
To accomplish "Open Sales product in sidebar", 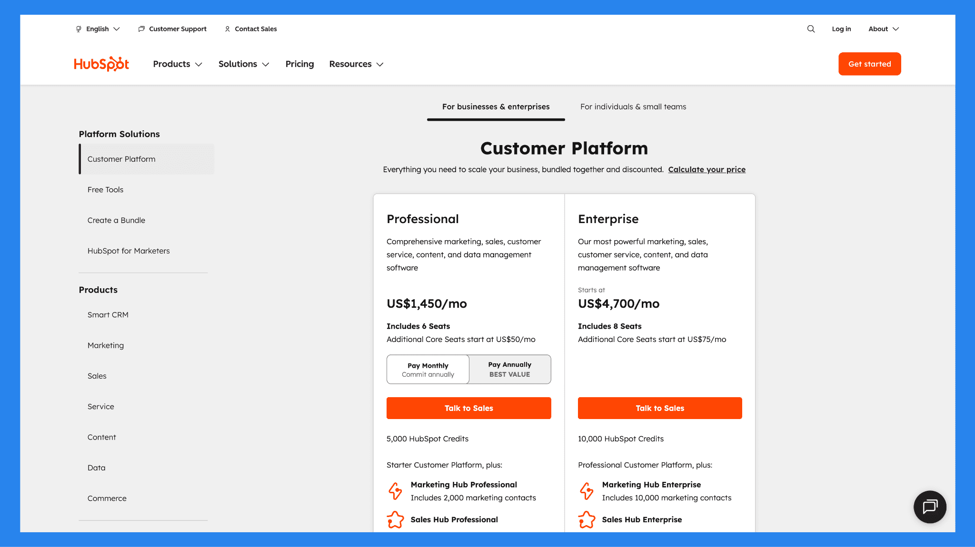I will (x=97, y=376).
